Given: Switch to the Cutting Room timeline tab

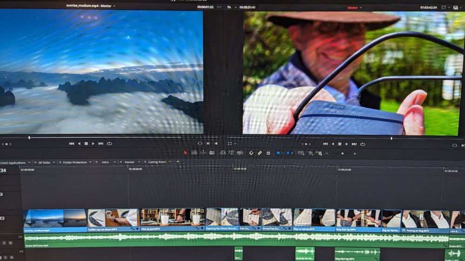Looking at the screenshot, I should point(157,162).
